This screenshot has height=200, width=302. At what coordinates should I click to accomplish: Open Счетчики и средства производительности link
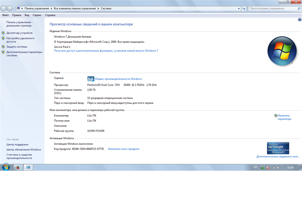[19, 156]
